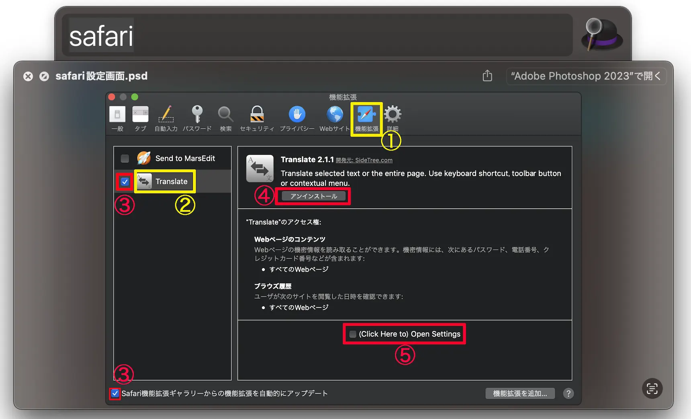Click the safari設定画面.psd file title
Screen dimensions: 691x419
coord(102,76)
